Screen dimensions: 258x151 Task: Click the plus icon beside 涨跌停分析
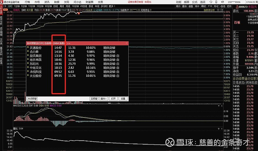tap(218, 10)
